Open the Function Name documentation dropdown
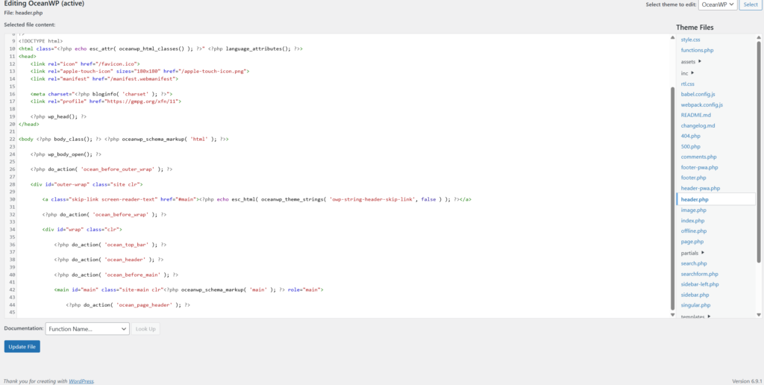This screenshot has height=385, width=764. (87, 328)
